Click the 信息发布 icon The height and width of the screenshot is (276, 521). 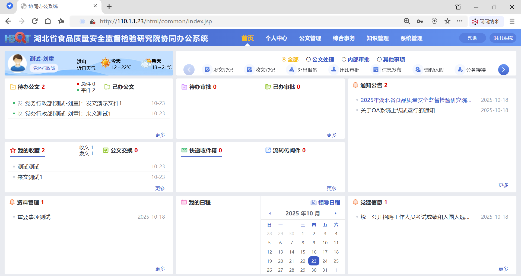[376, 70]
